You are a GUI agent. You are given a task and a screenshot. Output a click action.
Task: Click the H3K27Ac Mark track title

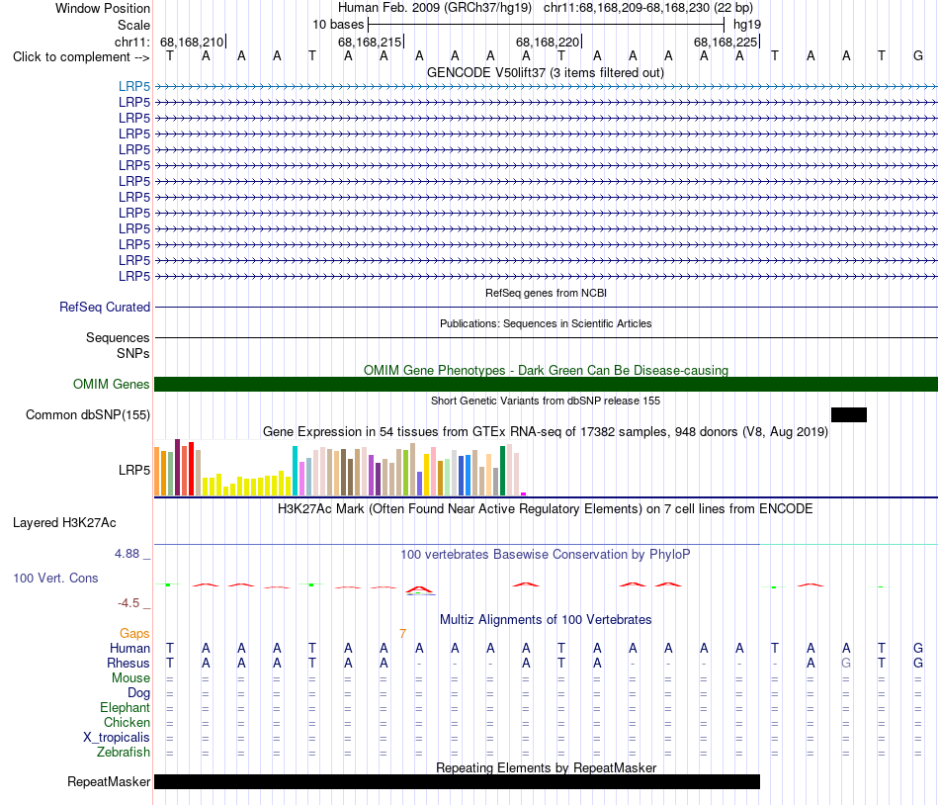(545, 509)
